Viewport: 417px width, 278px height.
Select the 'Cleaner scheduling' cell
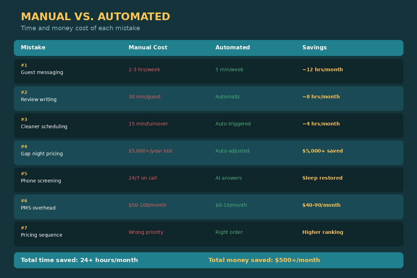pos(44,126)
